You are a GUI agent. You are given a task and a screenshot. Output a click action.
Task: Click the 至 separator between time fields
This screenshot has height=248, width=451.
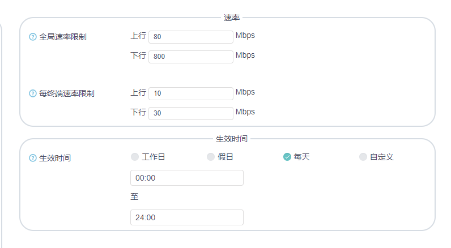pos(134,197)
